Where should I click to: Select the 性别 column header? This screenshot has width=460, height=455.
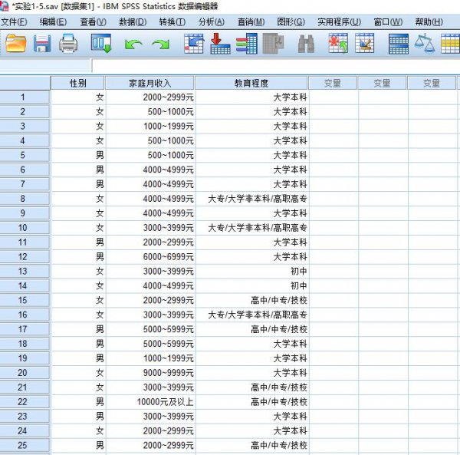click(x=77, y=83)
